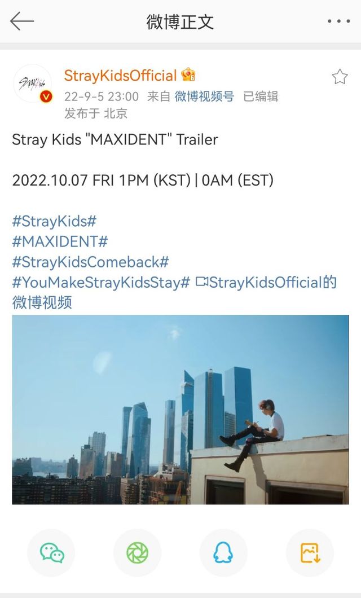Open StrayKids profile avatar
The width and height of the screenshot is (361, 598).
(32, 83)
